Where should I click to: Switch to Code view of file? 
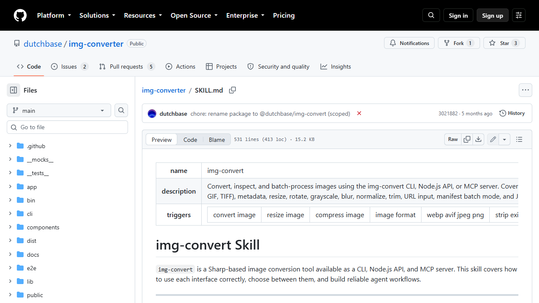(x=190, y=140)
